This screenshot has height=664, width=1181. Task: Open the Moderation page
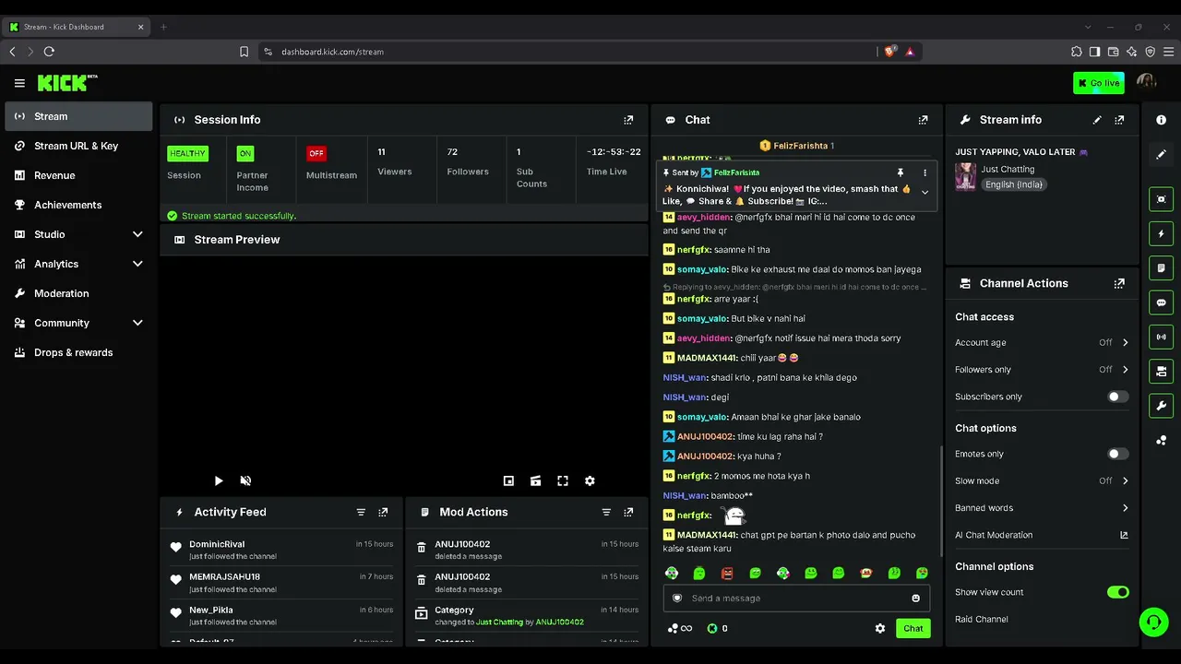pos(78,293)
